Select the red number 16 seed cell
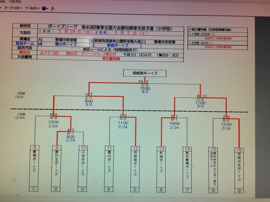The width and height of the screenshot is (270, 202). click(239, 149)
